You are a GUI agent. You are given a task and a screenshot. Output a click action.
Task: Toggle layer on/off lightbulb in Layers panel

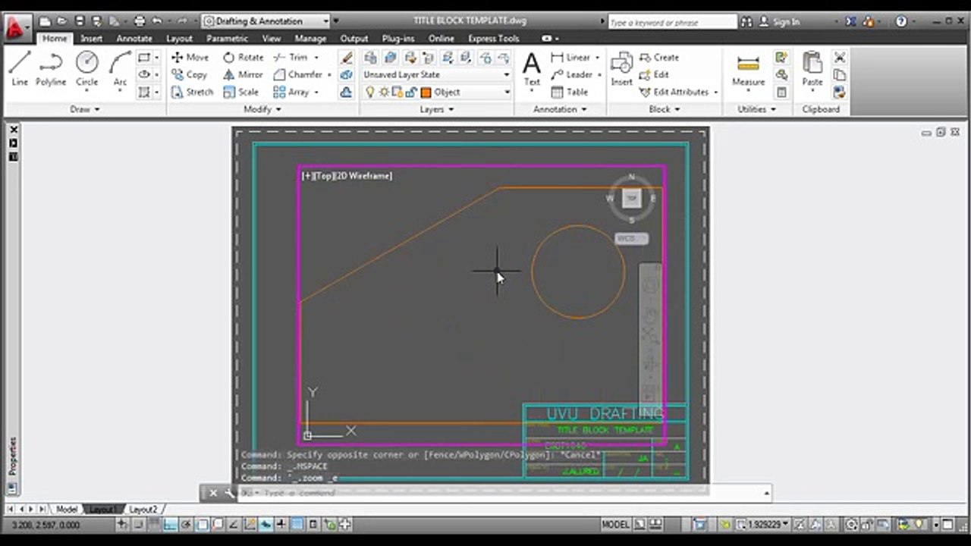point(370,92)
